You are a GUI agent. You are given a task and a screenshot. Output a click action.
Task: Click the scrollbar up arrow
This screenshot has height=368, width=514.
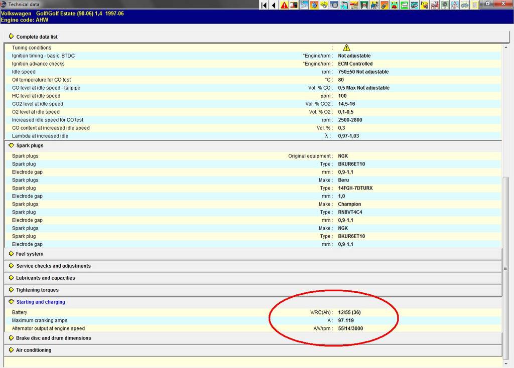(506, 48)
